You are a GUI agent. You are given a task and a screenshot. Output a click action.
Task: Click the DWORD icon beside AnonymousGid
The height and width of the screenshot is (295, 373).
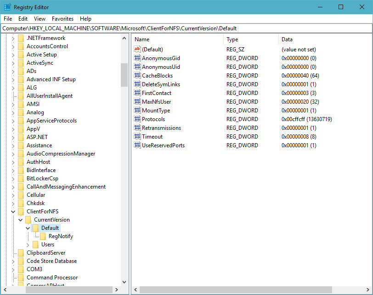click(x=137, y=58)
